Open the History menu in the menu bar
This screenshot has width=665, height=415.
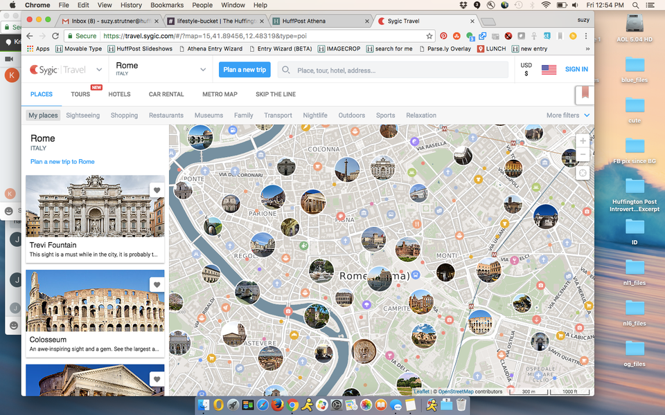pyautogui.click(x=131, y=5)
